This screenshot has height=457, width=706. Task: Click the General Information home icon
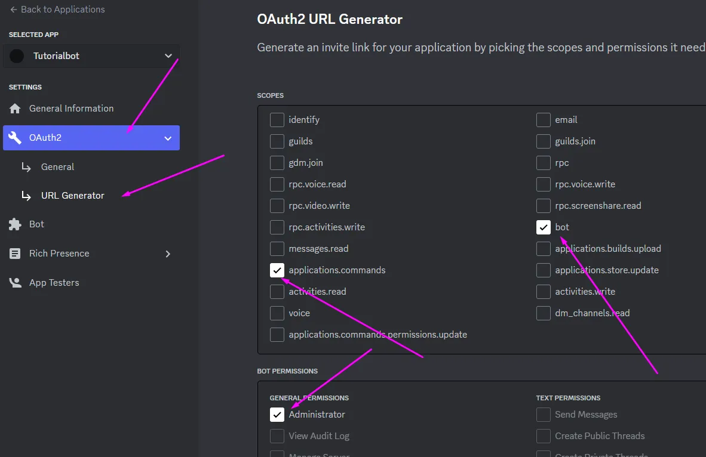(15, 109)
